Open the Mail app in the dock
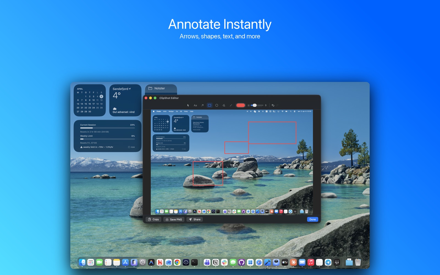The width and height of the screenshot is (440, 275). pos(302,262)
